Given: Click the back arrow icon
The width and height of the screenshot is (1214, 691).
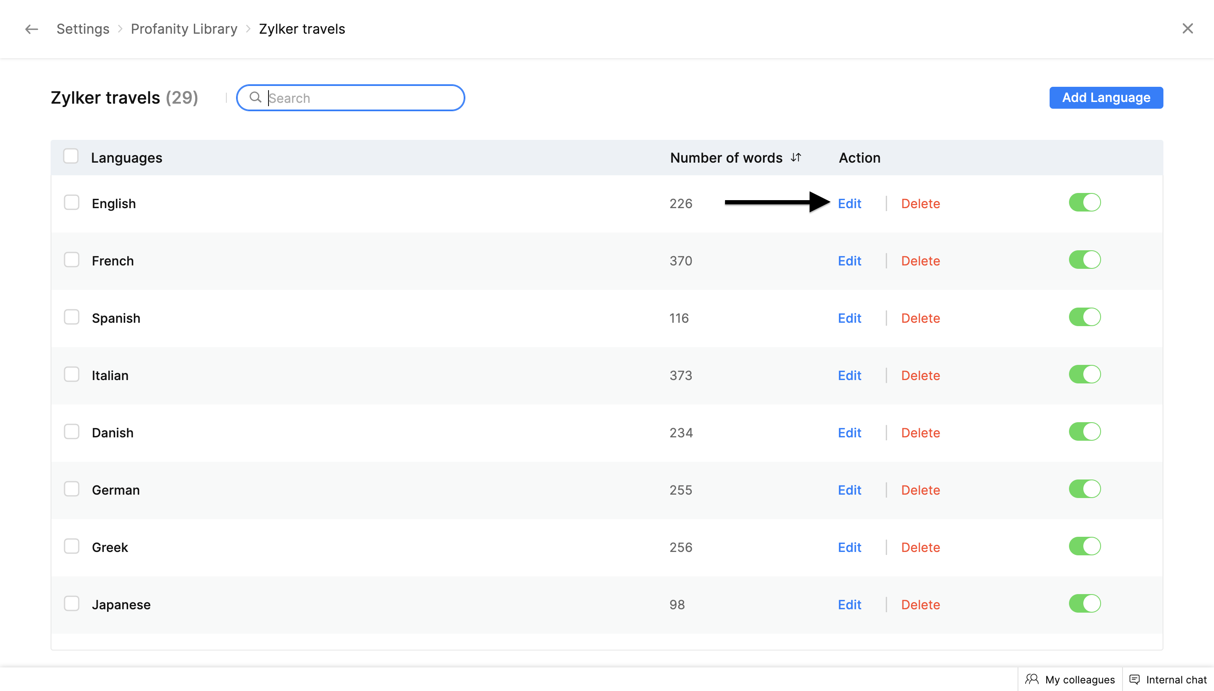Looking at the screenshot, I should (x=31, y=29).
